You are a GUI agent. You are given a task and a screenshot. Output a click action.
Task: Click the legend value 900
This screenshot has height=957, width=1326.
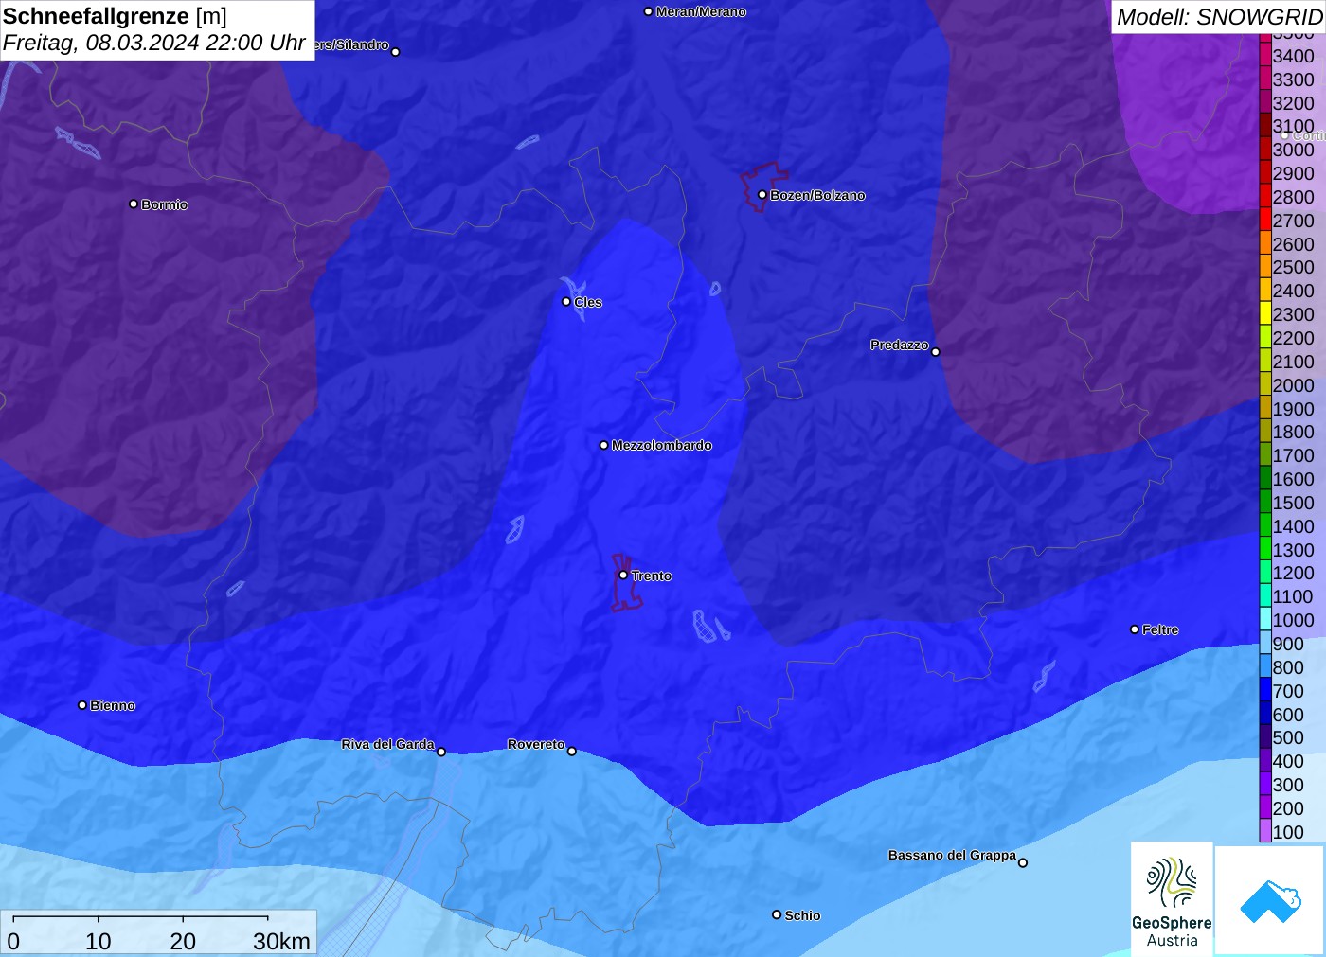(1288, 644)
